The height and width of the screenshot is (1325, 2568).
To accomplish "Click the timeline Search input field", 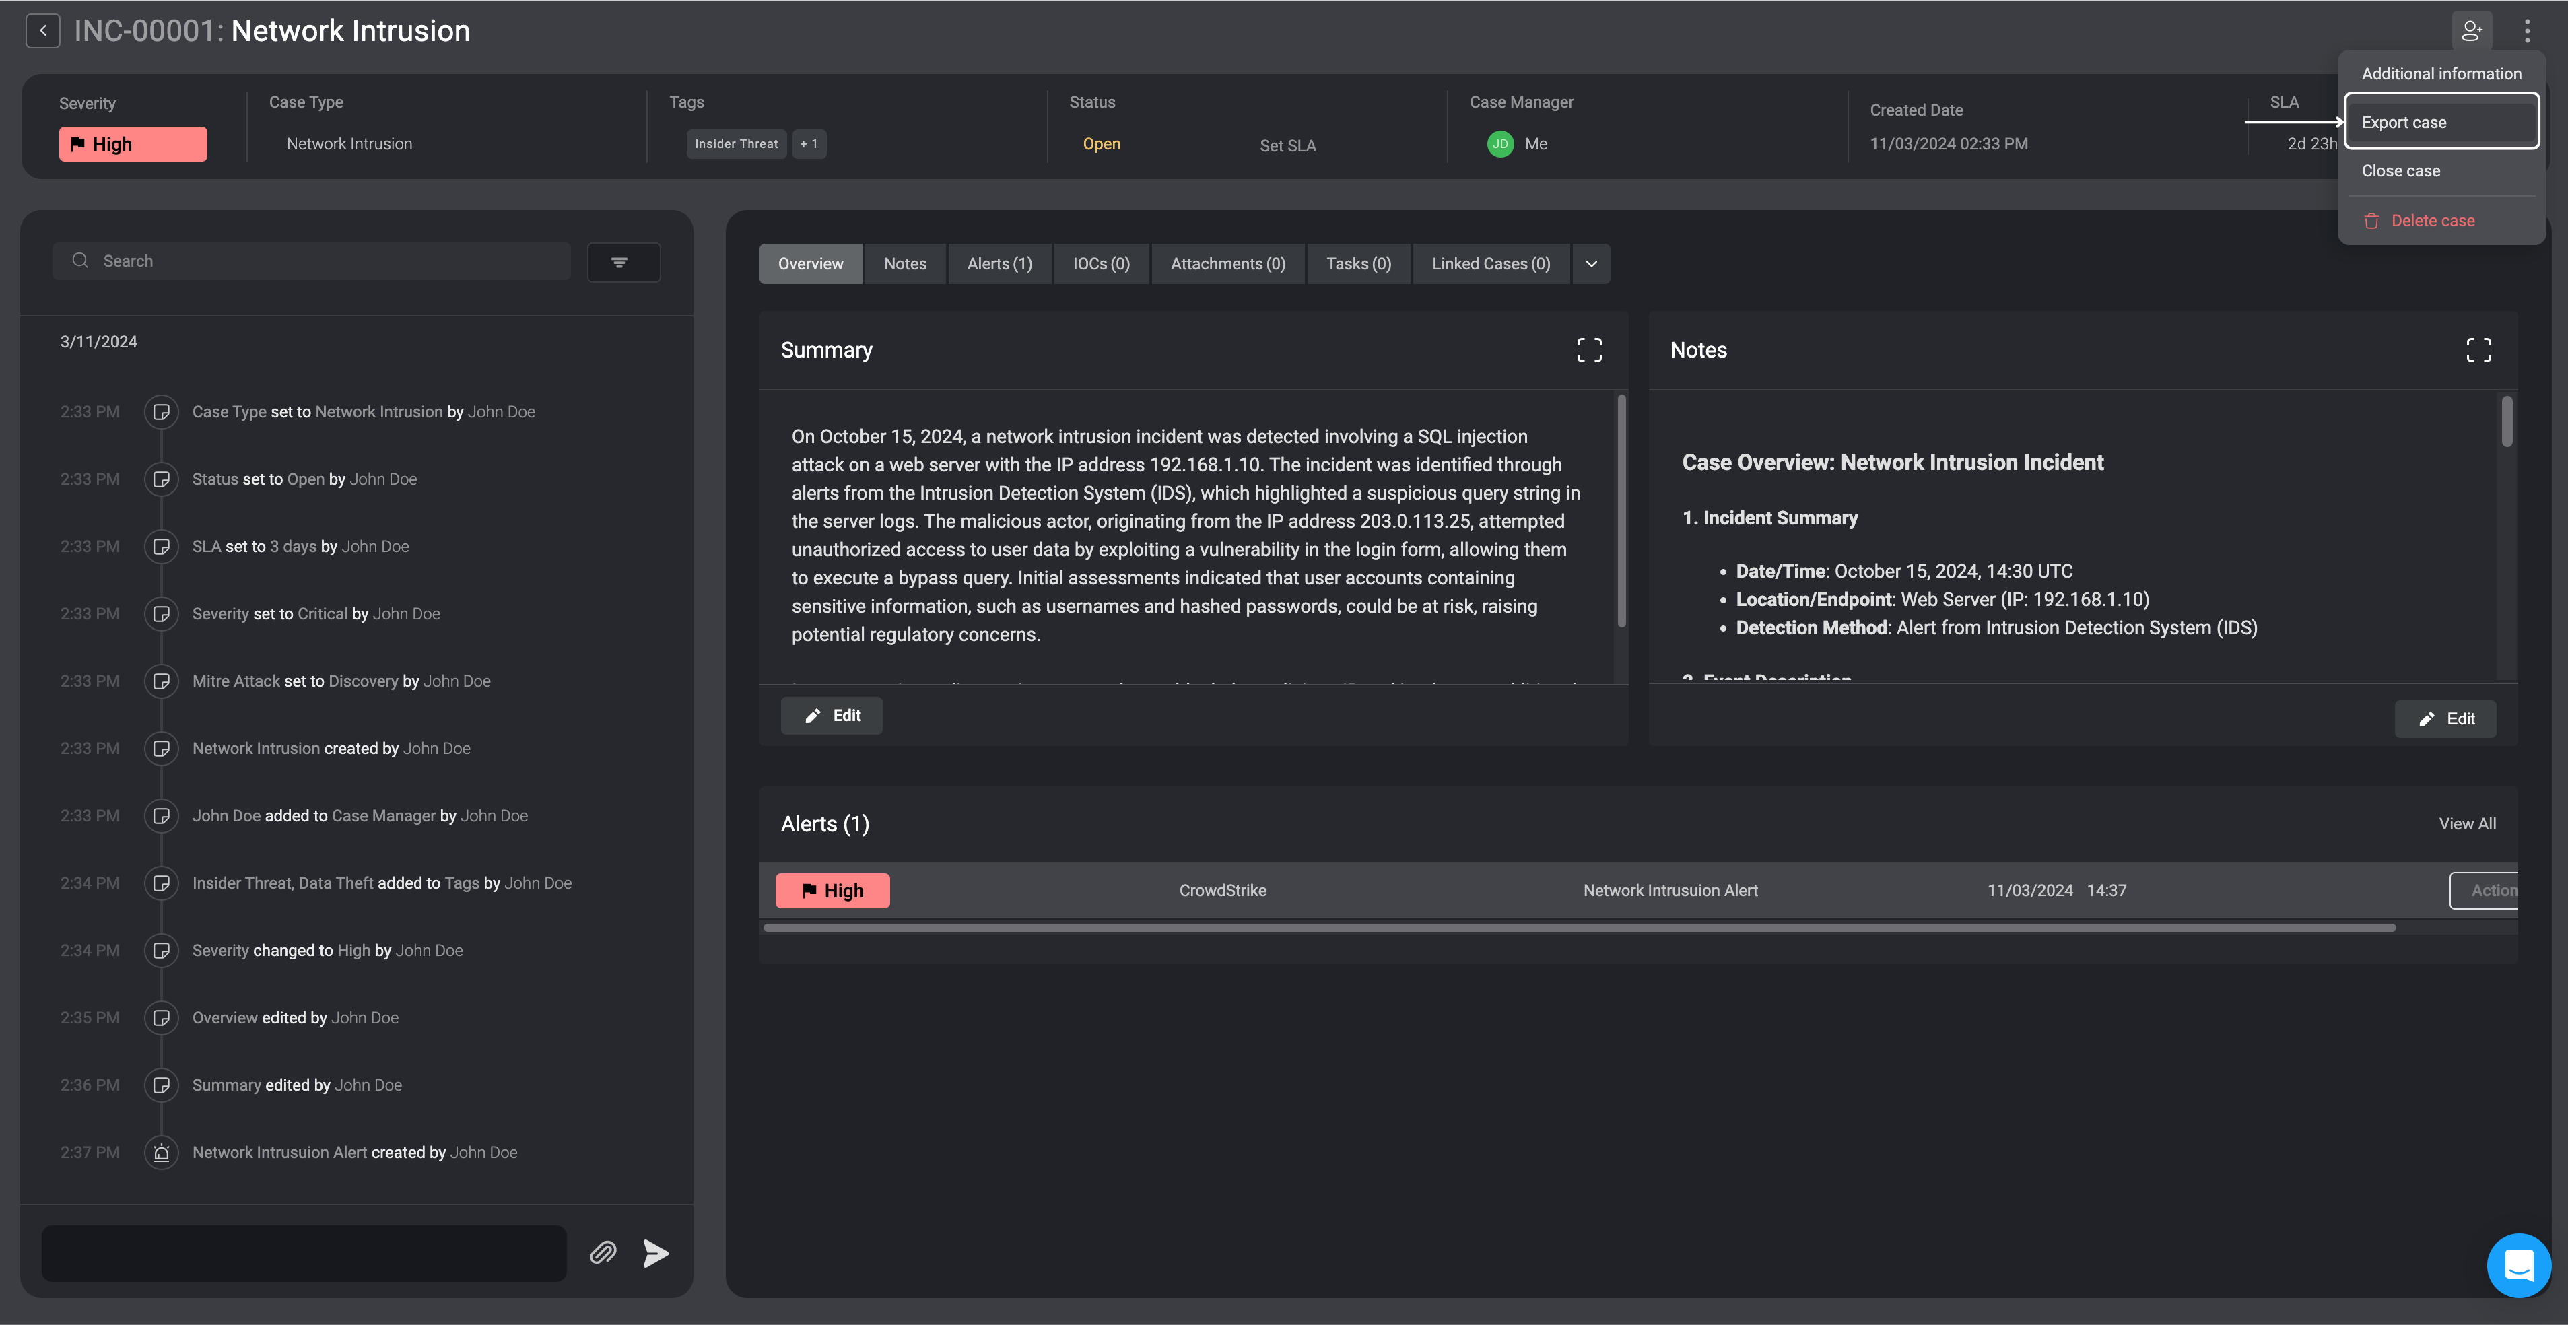I will click(311, 261).
